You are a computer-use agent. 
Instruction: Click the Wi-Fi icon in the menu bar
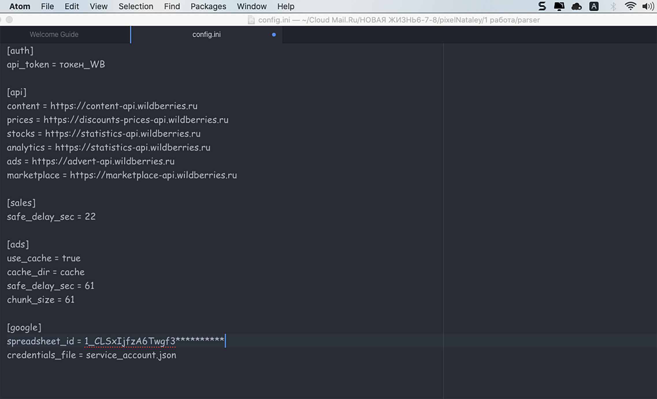coord(630,6)
